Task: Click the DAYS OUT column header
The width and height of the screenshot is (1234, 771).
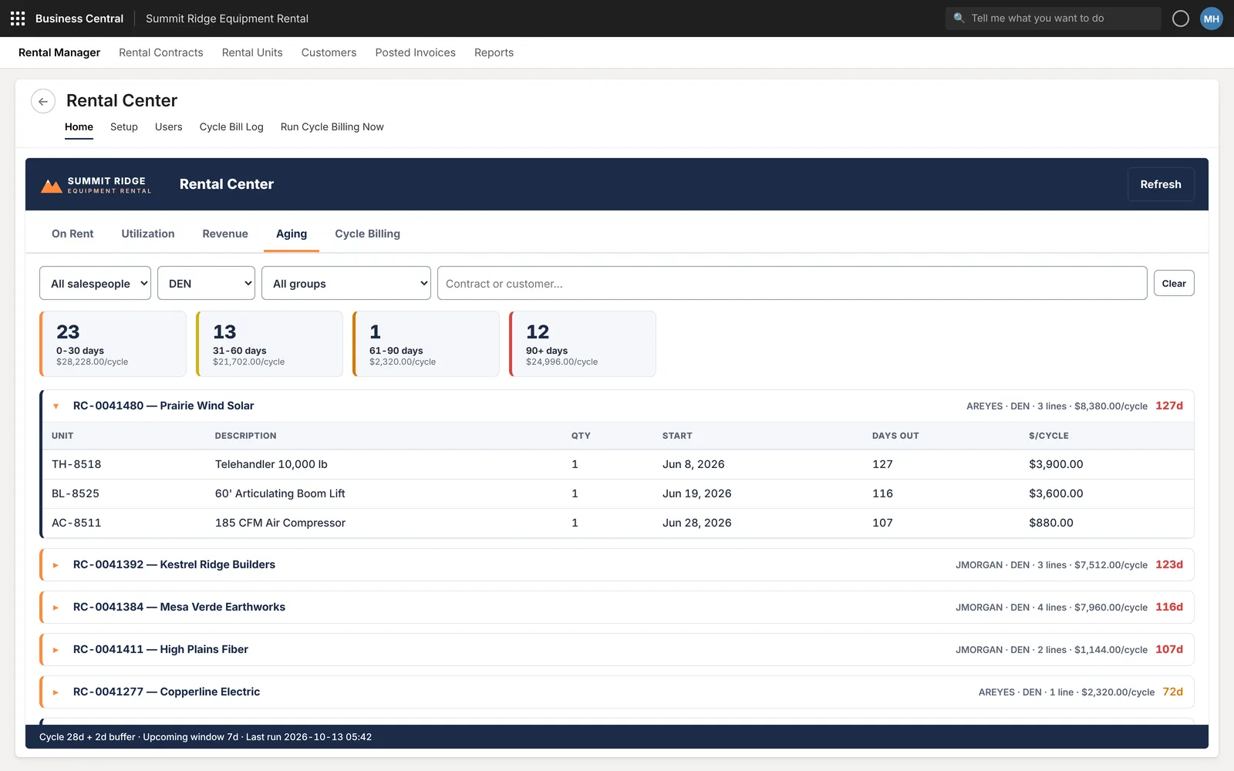Action: (x=895, y=436)
